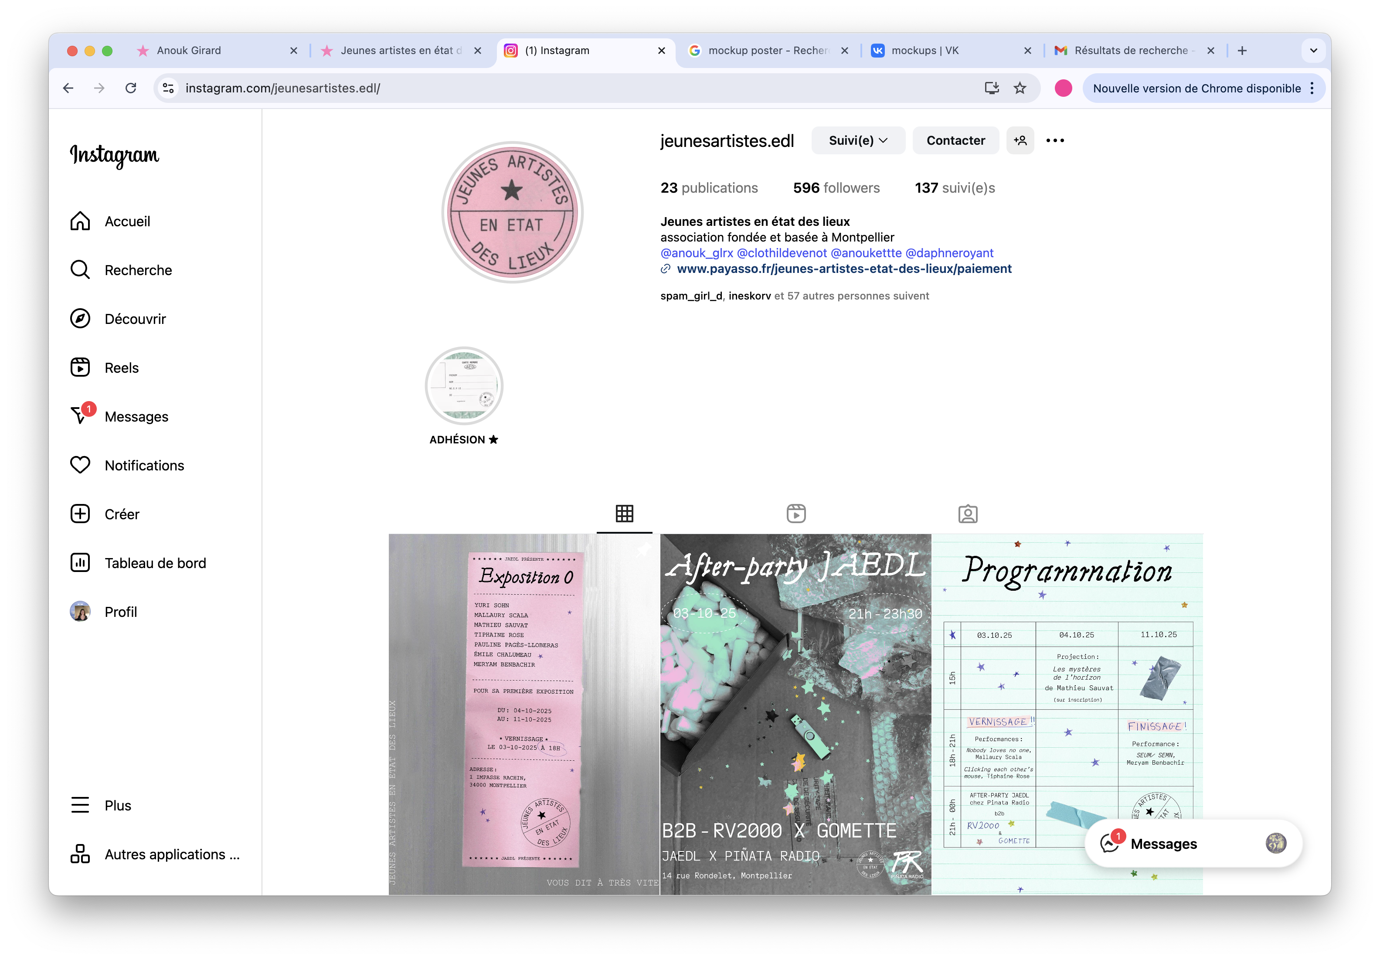
Task: Open the Exposition 0 post thumbnail
Action: pos(523,714)
